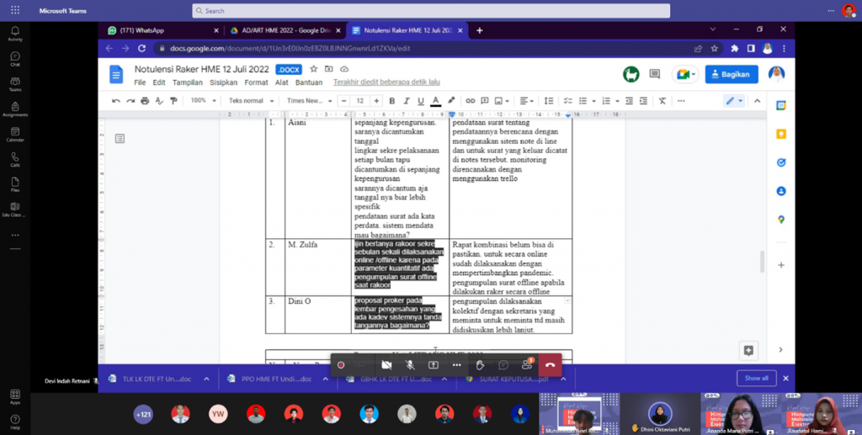Open the 100% zoom level dropdown
Viewport: 862px width, 435px height.
(202, 101)
